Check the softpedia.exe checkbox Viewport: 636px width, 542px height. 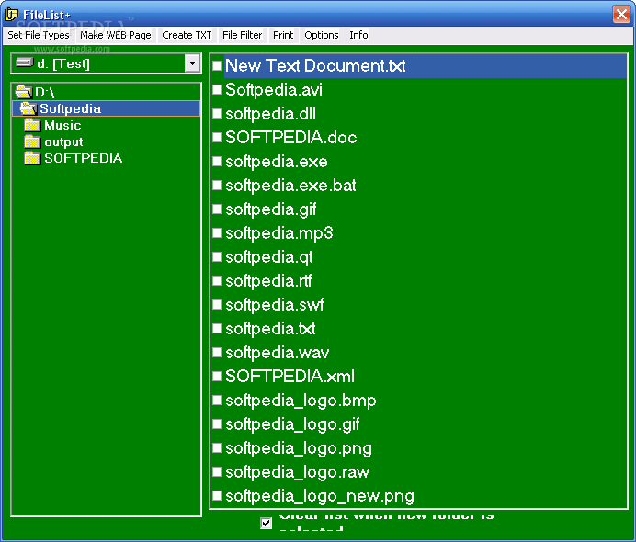(x=218, y=162)
